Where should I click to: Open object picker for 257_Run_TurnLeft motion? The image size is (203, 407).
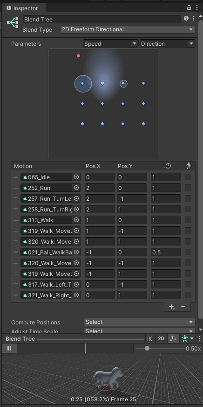[x=76, y=198]
